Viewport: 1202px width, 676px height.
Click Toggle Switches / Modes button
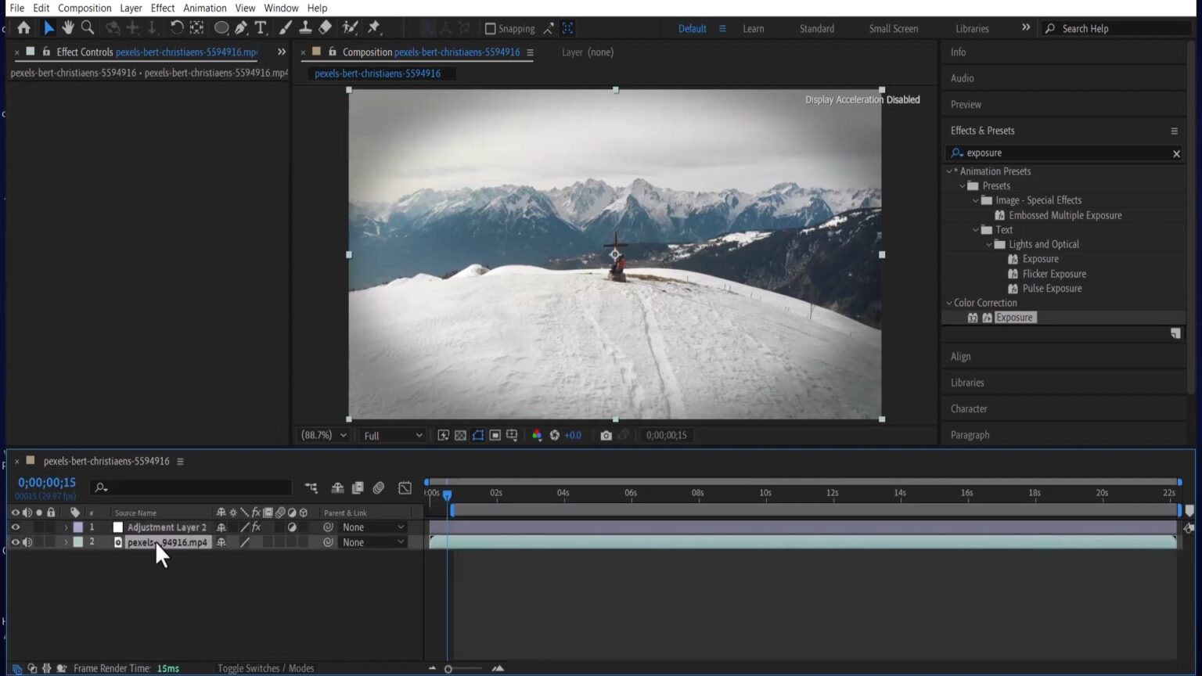click(x=265, y=668)
